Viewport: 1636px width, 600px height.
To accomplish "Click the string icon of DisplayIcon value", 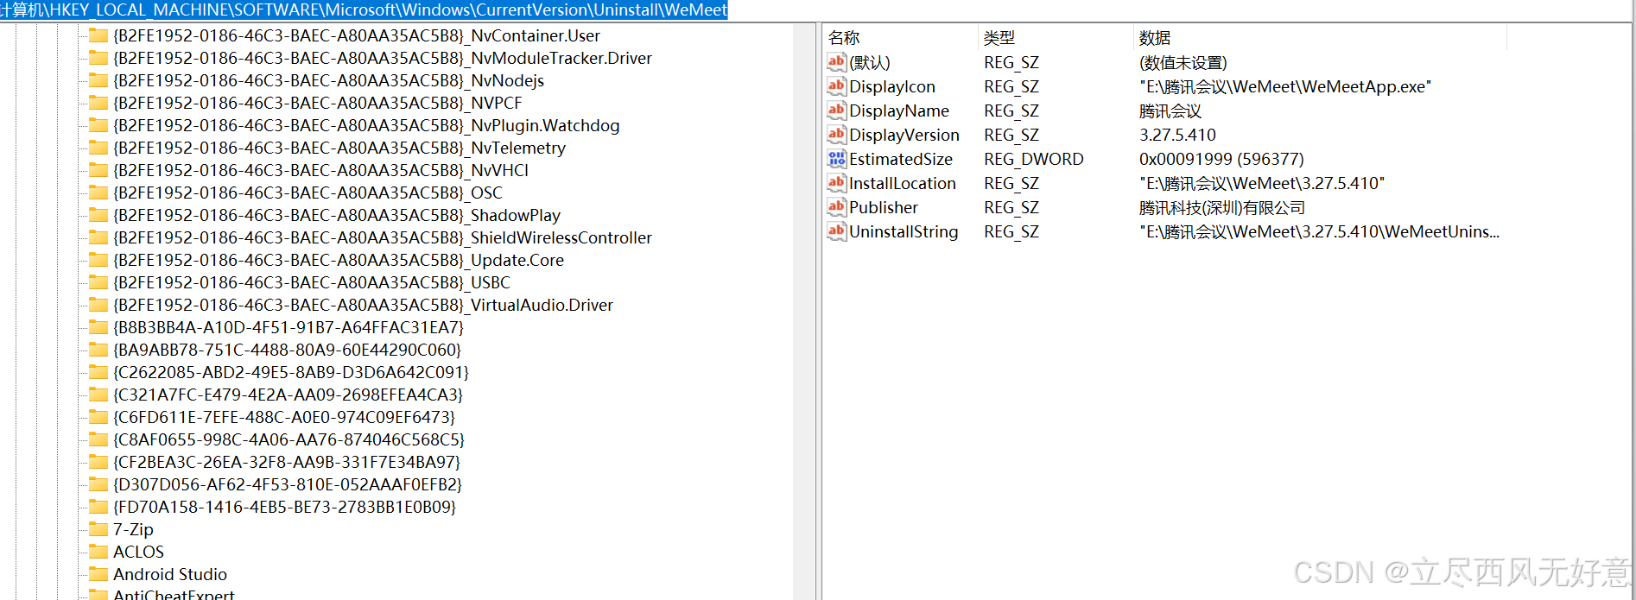I will point(836,86).
